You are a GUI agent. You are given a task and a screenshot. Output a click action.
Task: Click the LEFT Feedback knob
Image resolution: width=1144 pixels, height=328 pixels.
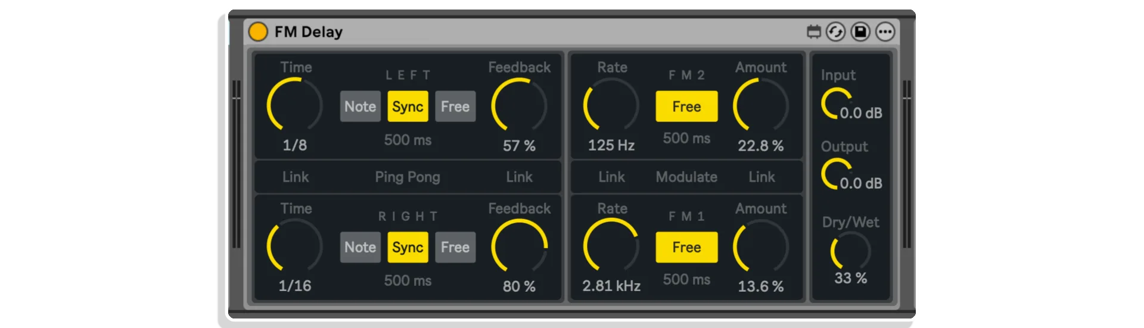tap(519, 105)
